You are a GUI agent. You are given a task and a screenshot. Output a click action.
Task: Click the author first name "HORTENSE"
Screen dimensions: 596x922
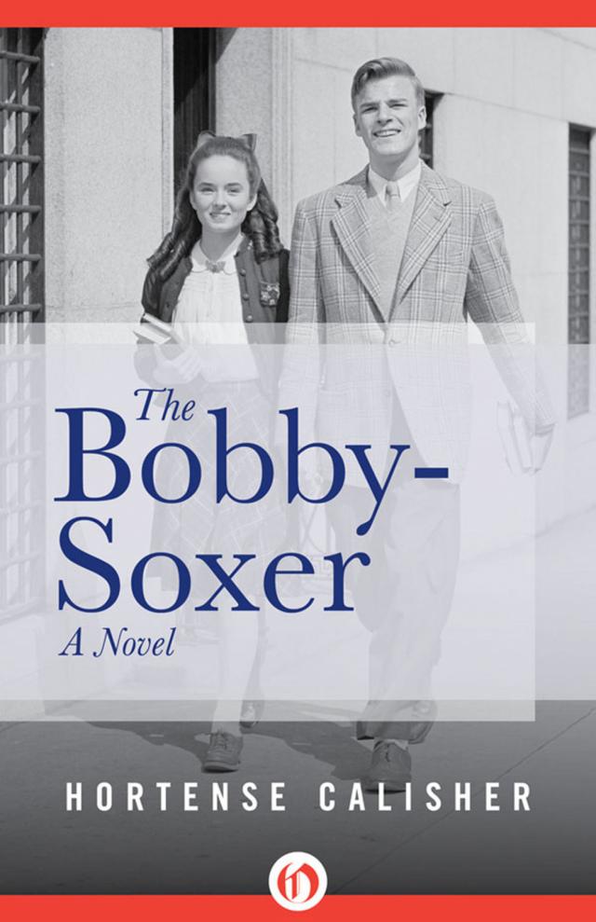pos(176,797)
